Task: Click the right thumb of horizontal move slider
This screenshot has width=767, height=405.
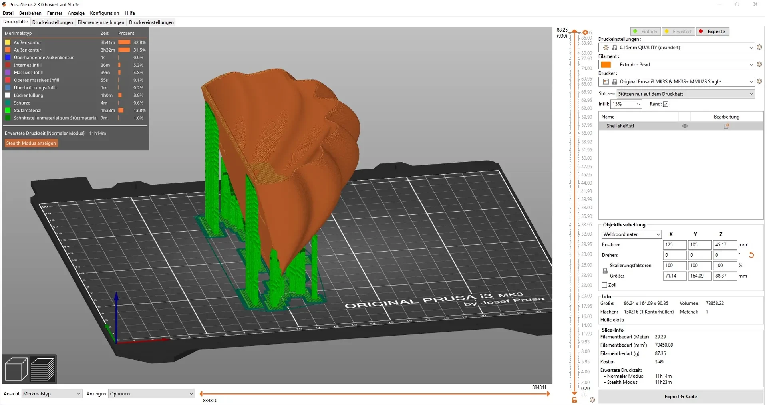Action: (548, 394)
